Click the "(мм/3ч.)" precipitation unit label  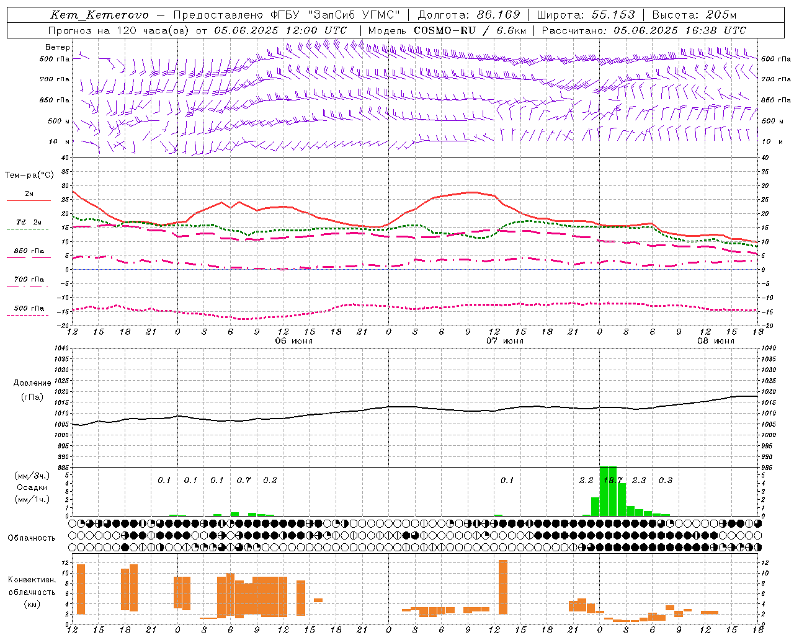(32, 476)
